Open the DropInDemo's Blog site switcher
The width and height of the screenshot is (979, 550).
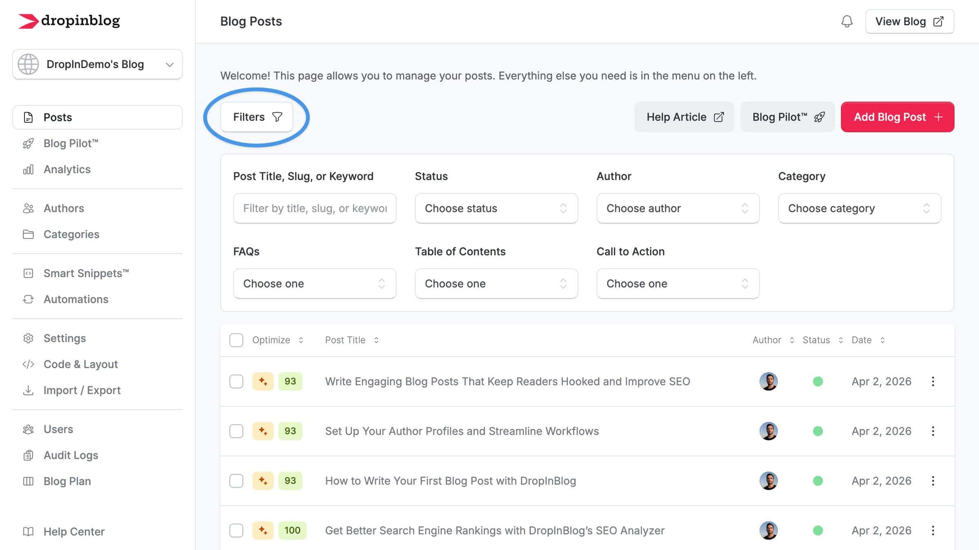(x=97, y=64)
